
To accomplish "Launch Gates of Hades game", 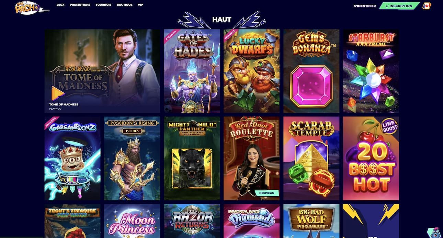I will pyautogui.click(x=192, y=71).
